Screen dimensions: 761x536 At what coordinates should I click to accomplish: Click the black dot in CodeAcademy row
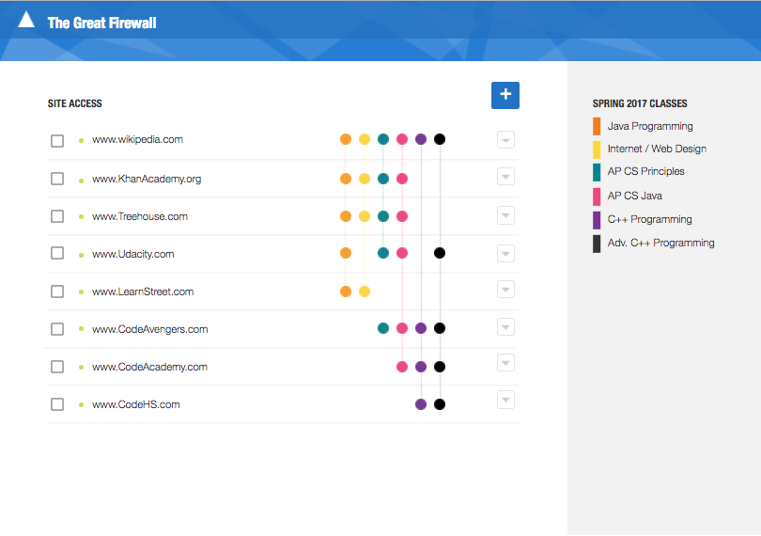pyautogui.click(x=440, y=367)
